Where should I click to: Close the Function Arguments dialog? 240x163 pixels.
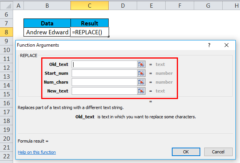point(227,45)
